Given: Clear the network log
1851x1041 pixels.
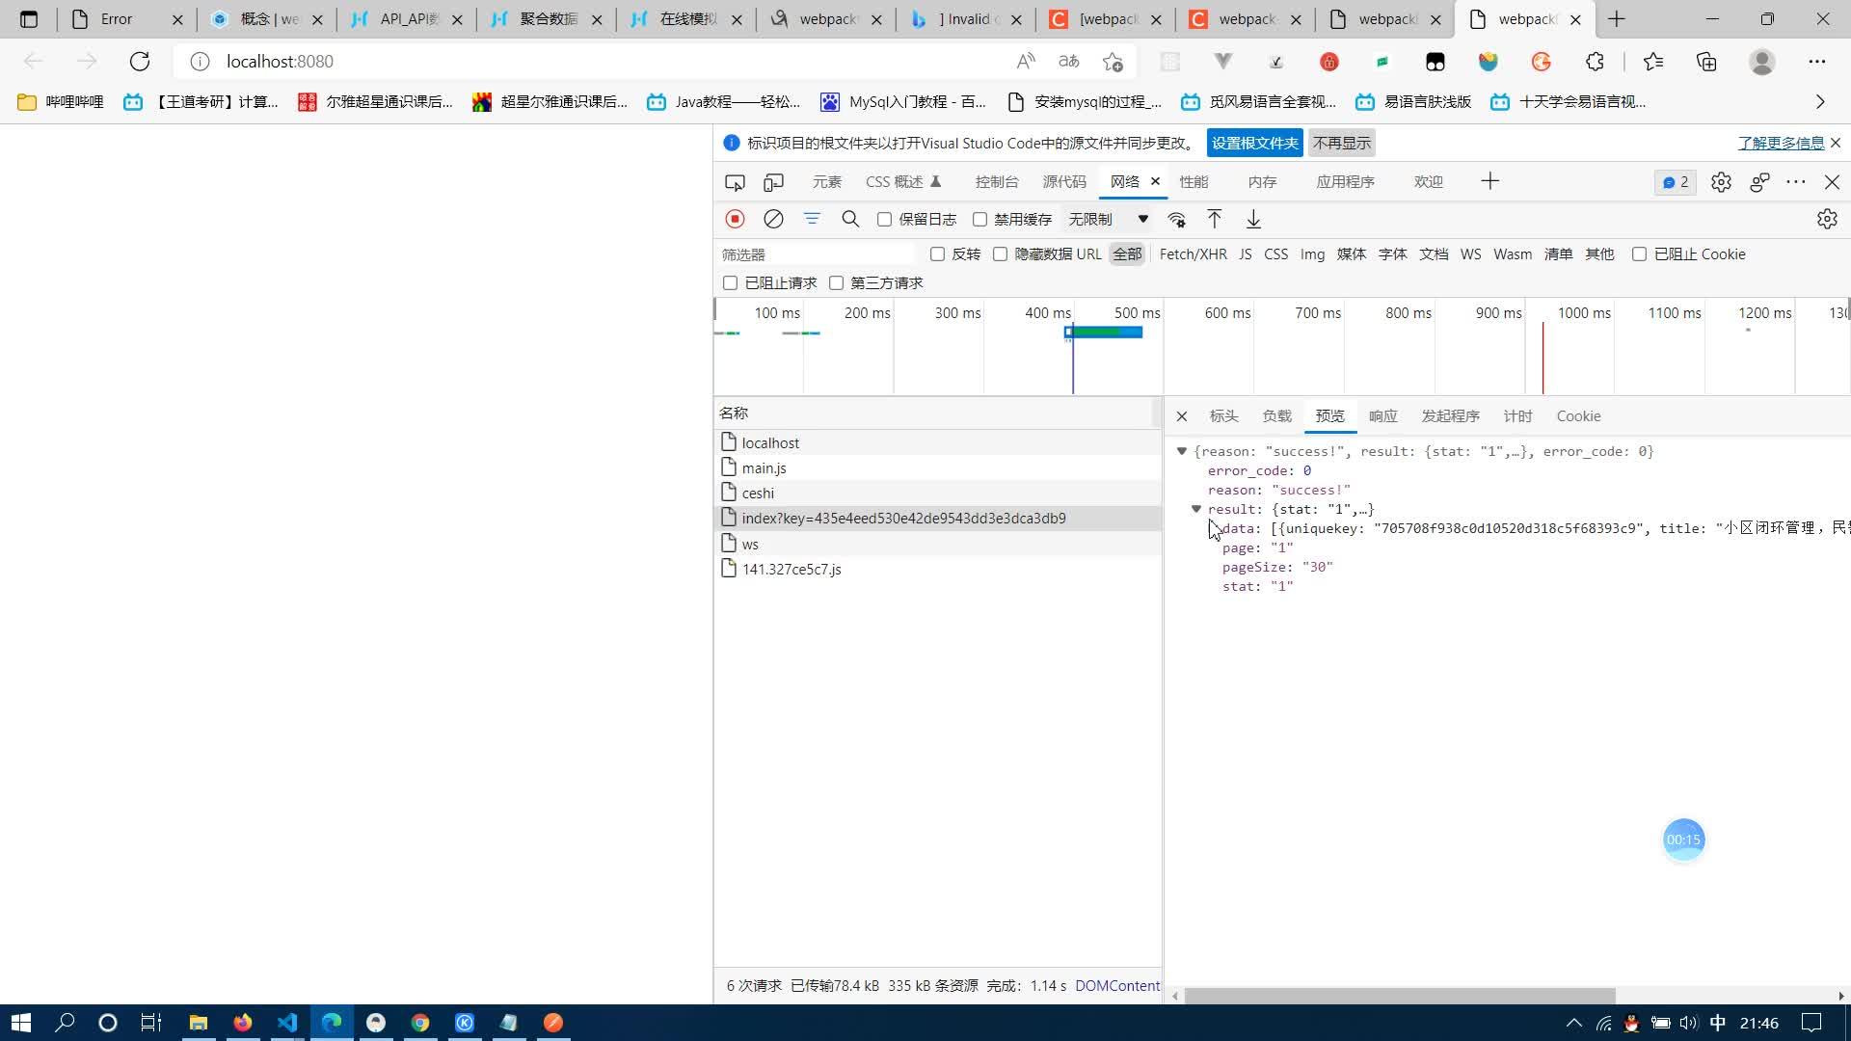Looking at the screenshot, I should click(x=773, y=219).
